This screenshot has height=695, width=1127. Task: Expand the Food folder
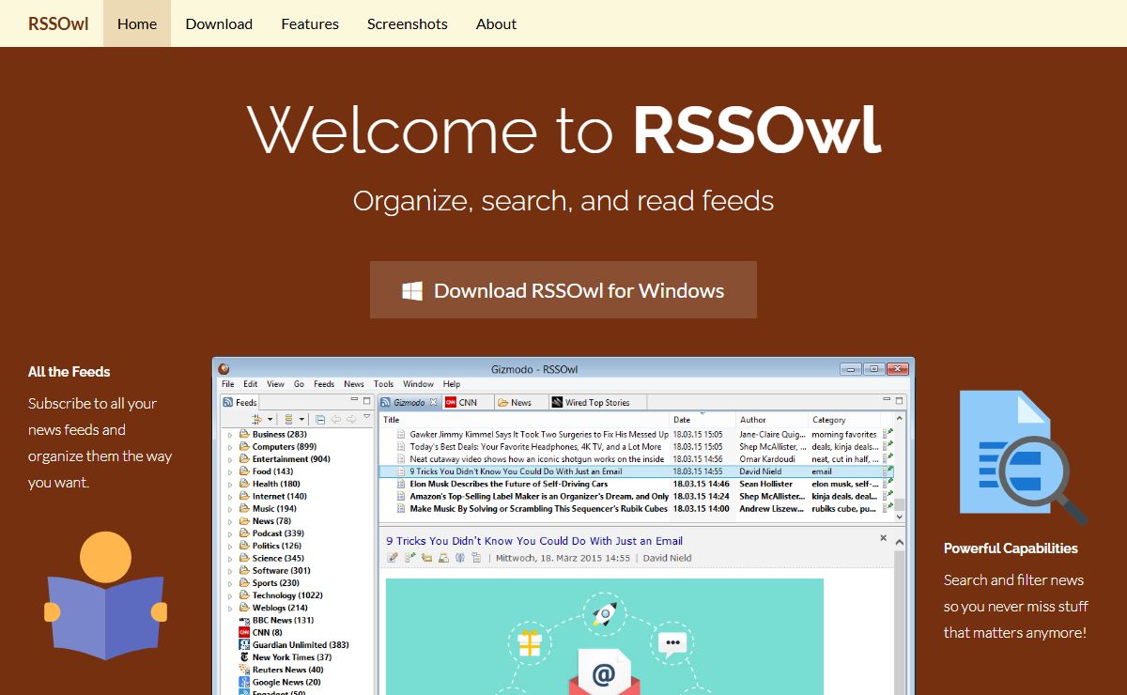[230, 471]
